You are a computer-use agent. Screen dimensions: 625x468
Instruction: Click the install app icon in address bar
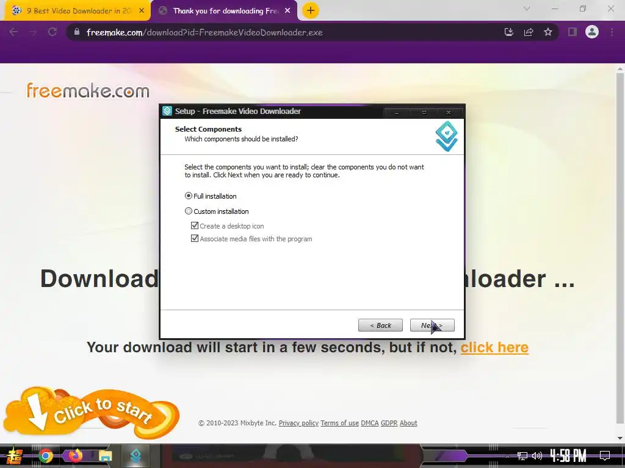(x=509, y=32)
